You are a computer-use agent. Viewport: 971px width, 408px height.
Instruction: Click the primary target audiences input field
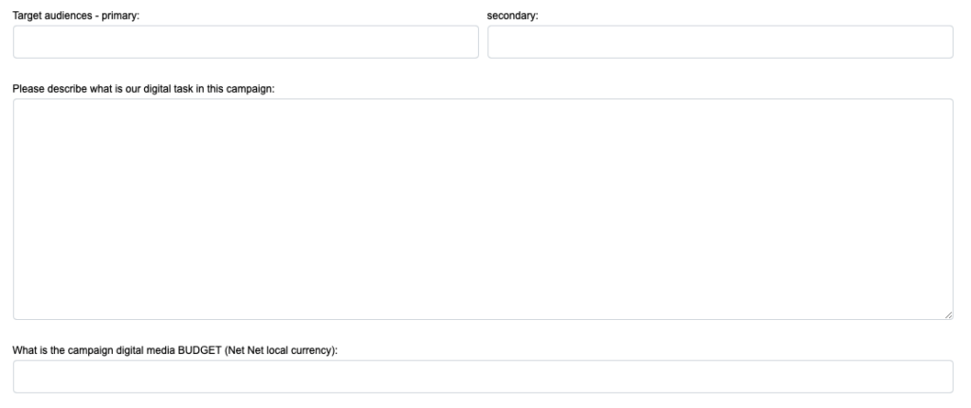[246, 42]
